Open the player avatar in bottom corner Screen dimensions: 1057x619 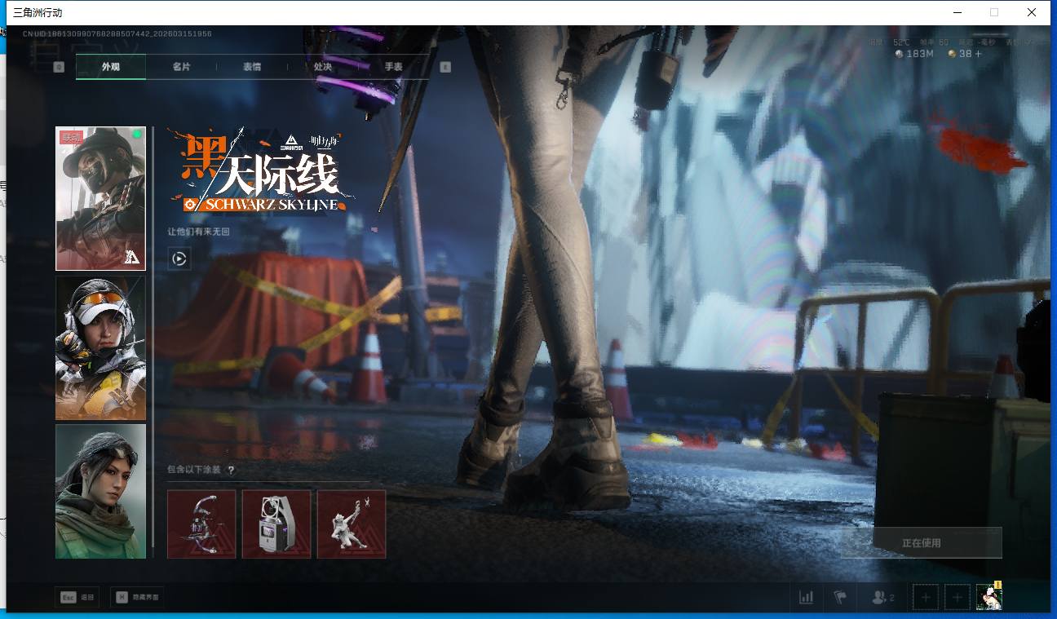pos(989,597)
